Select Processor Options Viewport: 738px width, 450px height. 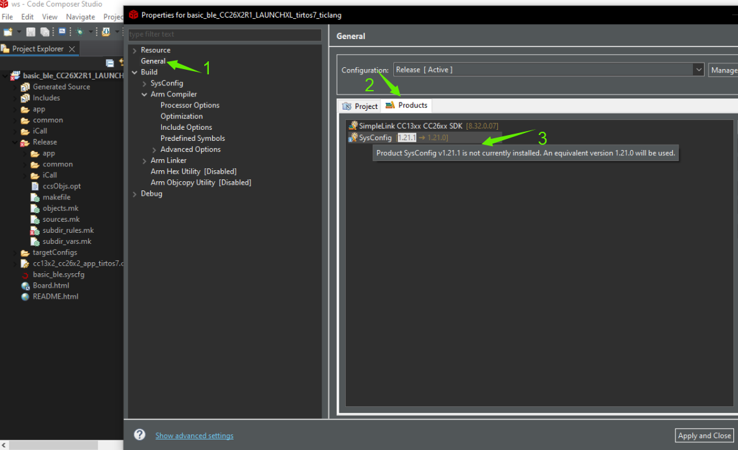190,106
